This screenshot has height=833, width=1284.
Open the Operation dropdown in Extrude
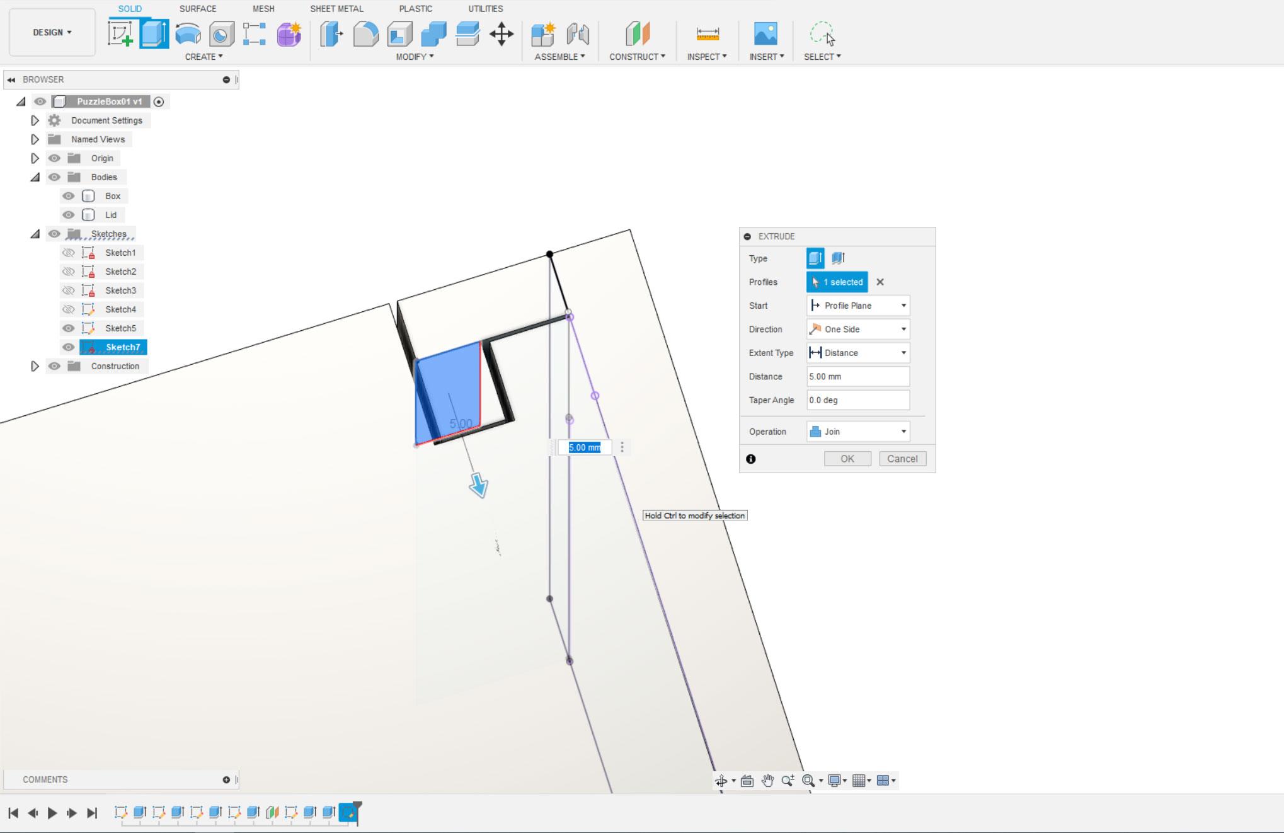pyautogui.click(x=857, y=432)
